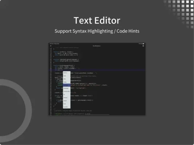Viewport: 194px width, 145px height.
Task: Choose the first suggestion in the code hints popup
Action: (x=66, y=73)
